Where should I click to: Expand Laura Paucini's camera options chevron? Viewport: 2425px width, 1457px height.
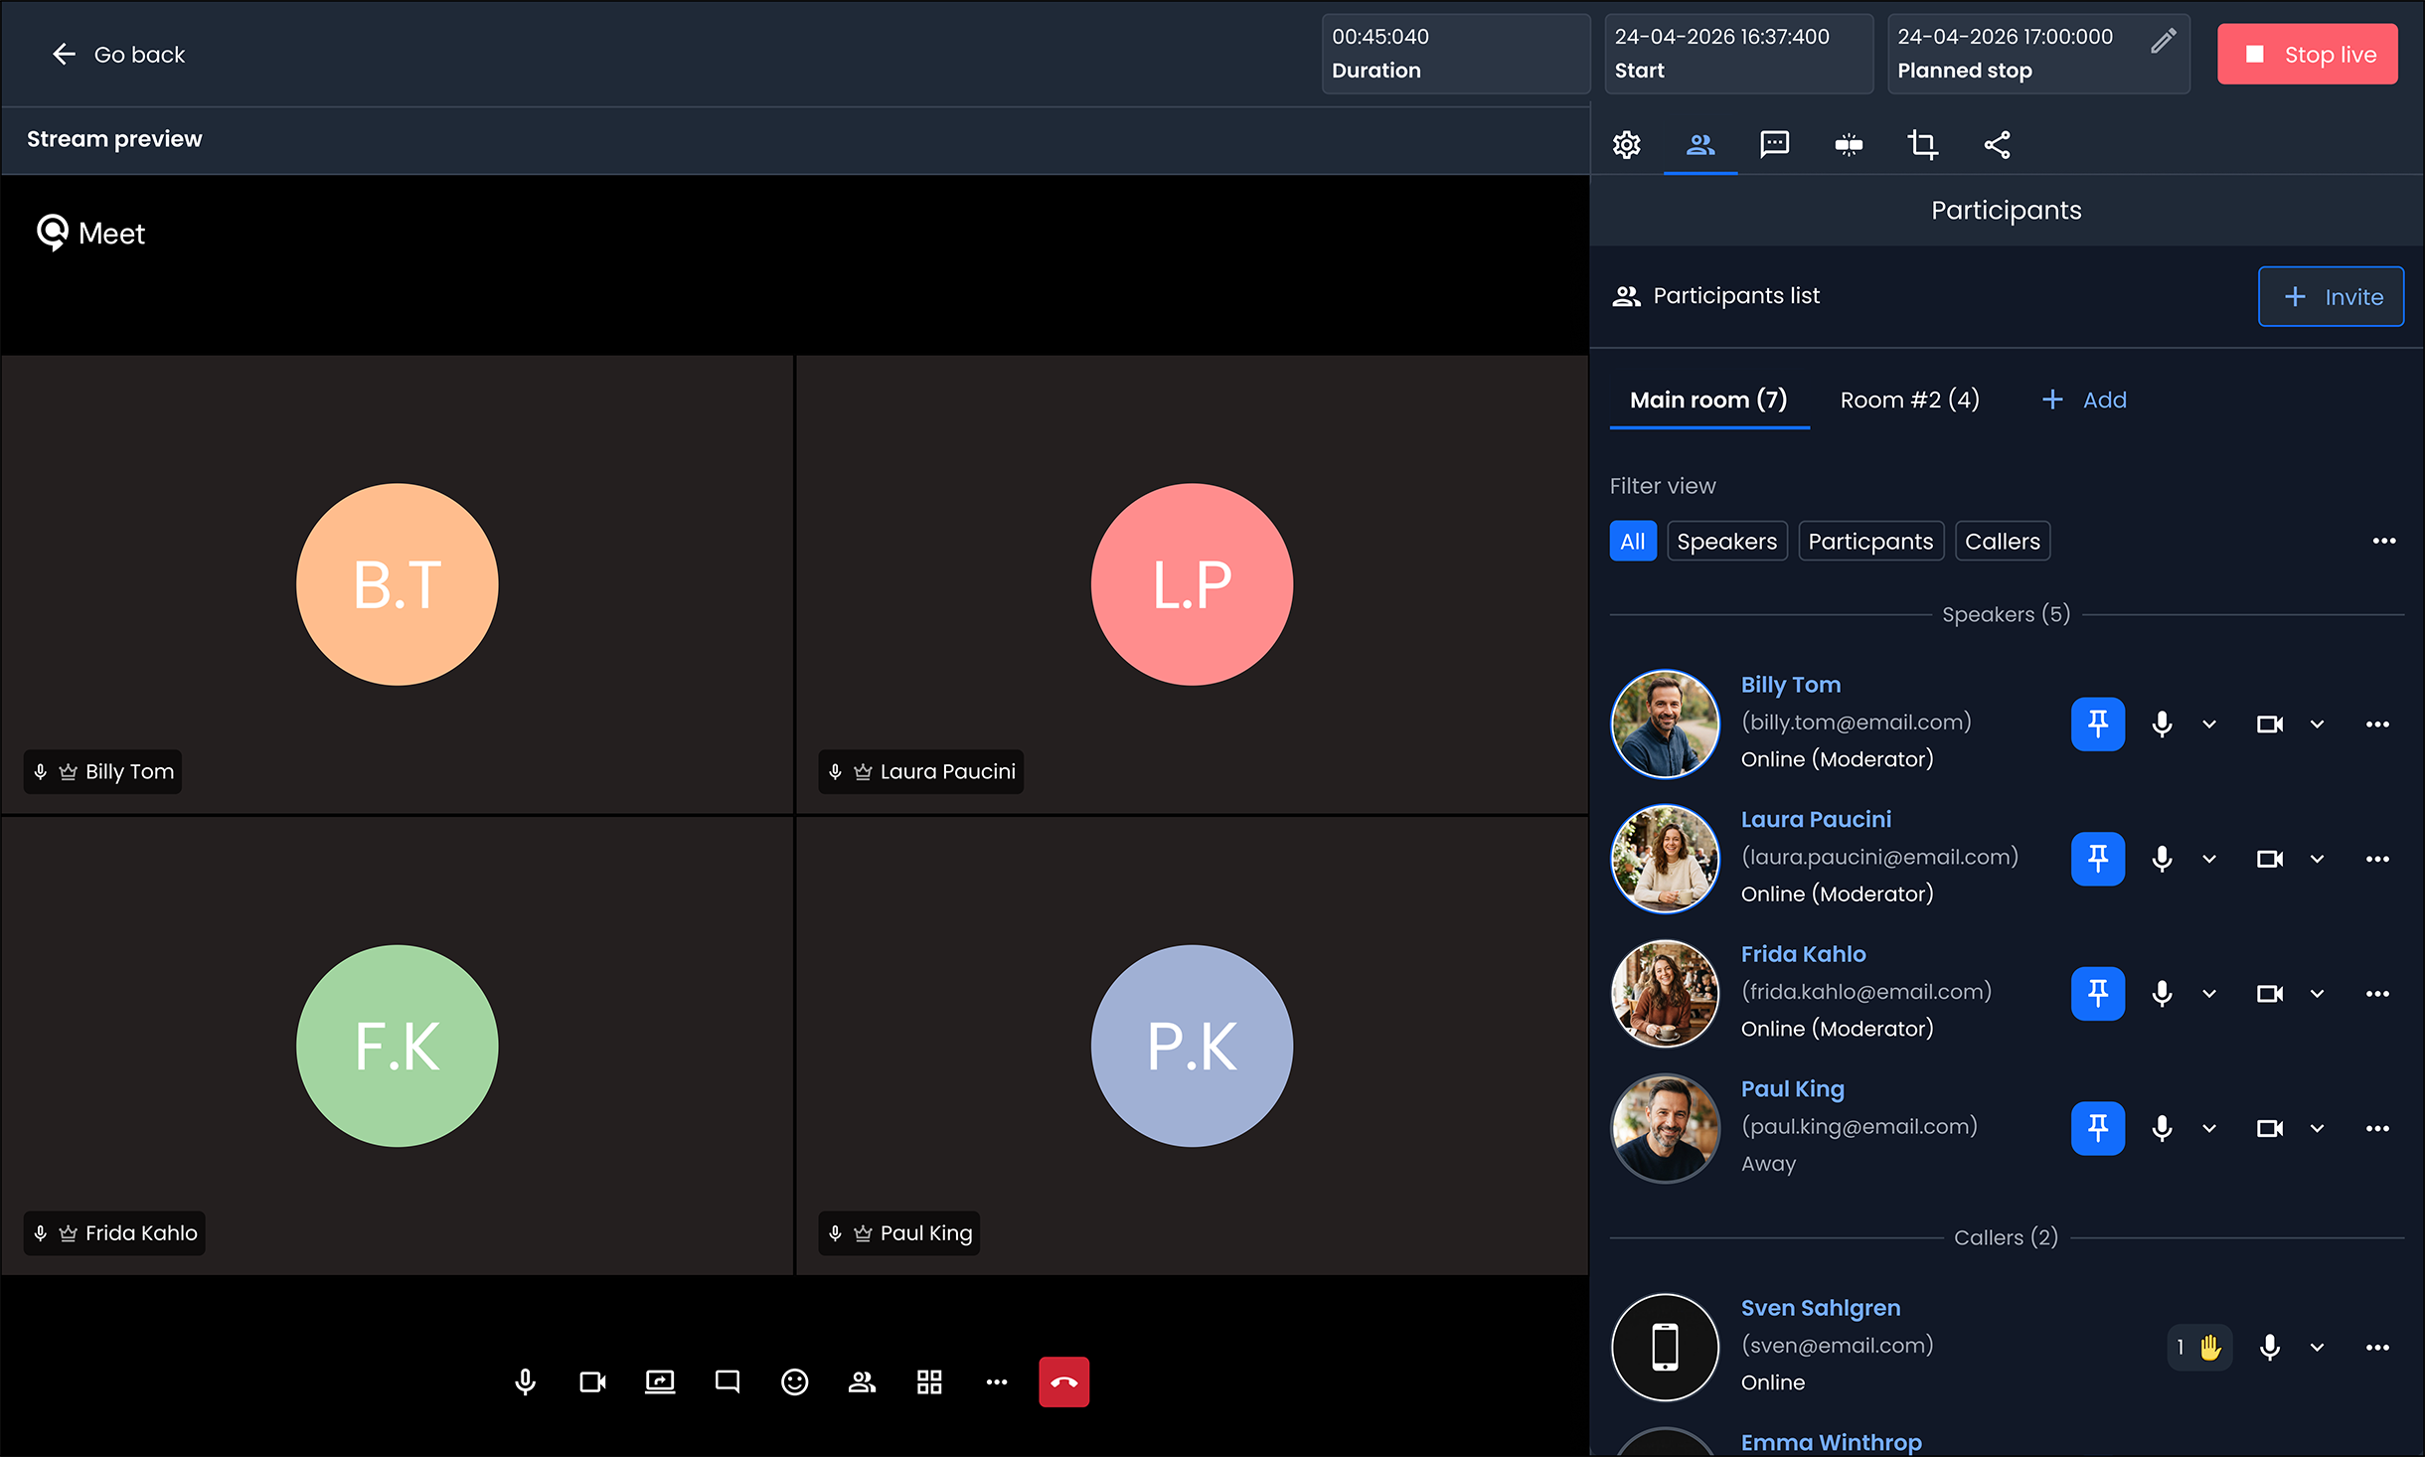tap(2317, 859)
